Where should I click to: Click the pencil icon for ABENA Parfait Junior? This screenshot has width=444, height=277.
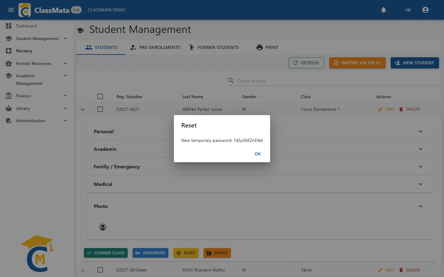tap(380, 109)
